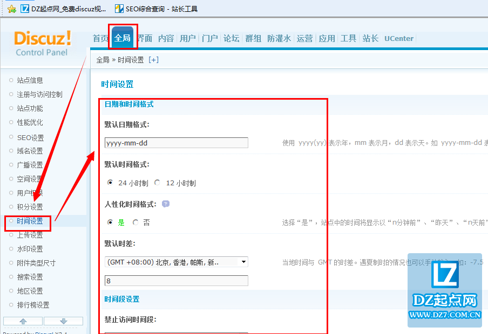Viewport: 488px width, 334px height.
Task: Open the GMT +08:00 timezone dropdown
Action: [177, 262]
